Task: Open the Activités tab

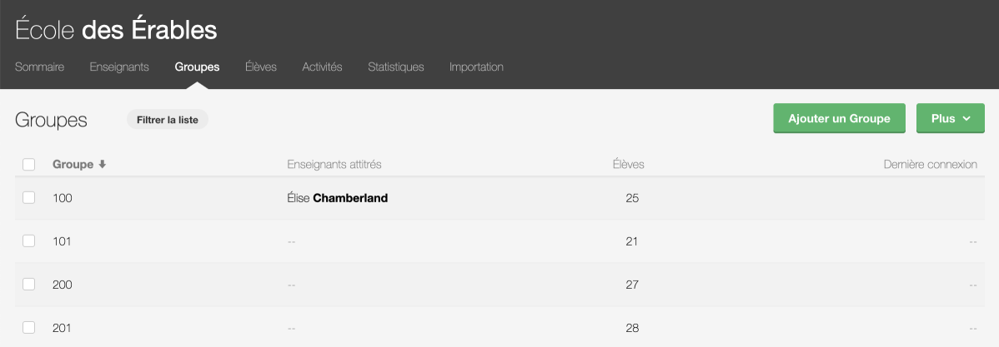Action: 322,67
